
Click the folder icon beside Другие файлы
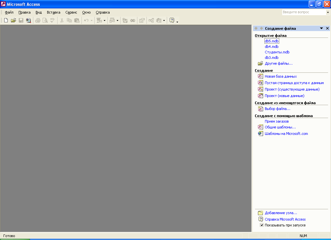tap(260, 63)
